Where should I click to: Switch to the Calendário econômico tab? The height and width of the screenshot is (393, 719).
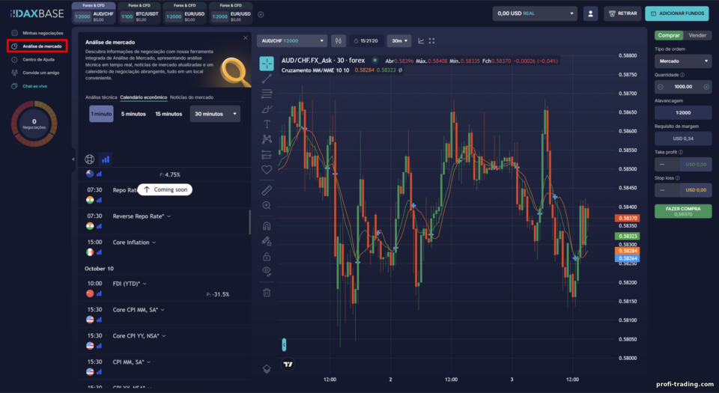(144, 97)
